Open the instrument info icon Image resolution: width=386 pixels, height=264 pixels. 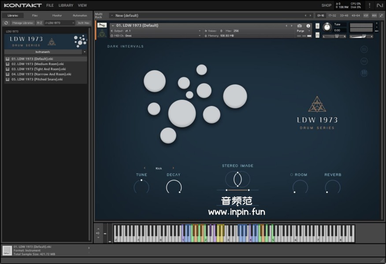click(308, 26)
